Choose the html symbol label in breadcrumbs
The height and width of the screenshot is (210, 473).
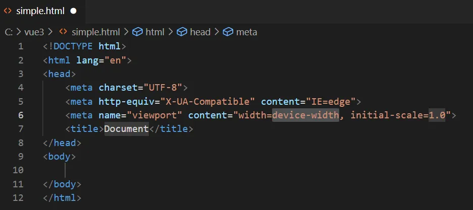(155, 32)
